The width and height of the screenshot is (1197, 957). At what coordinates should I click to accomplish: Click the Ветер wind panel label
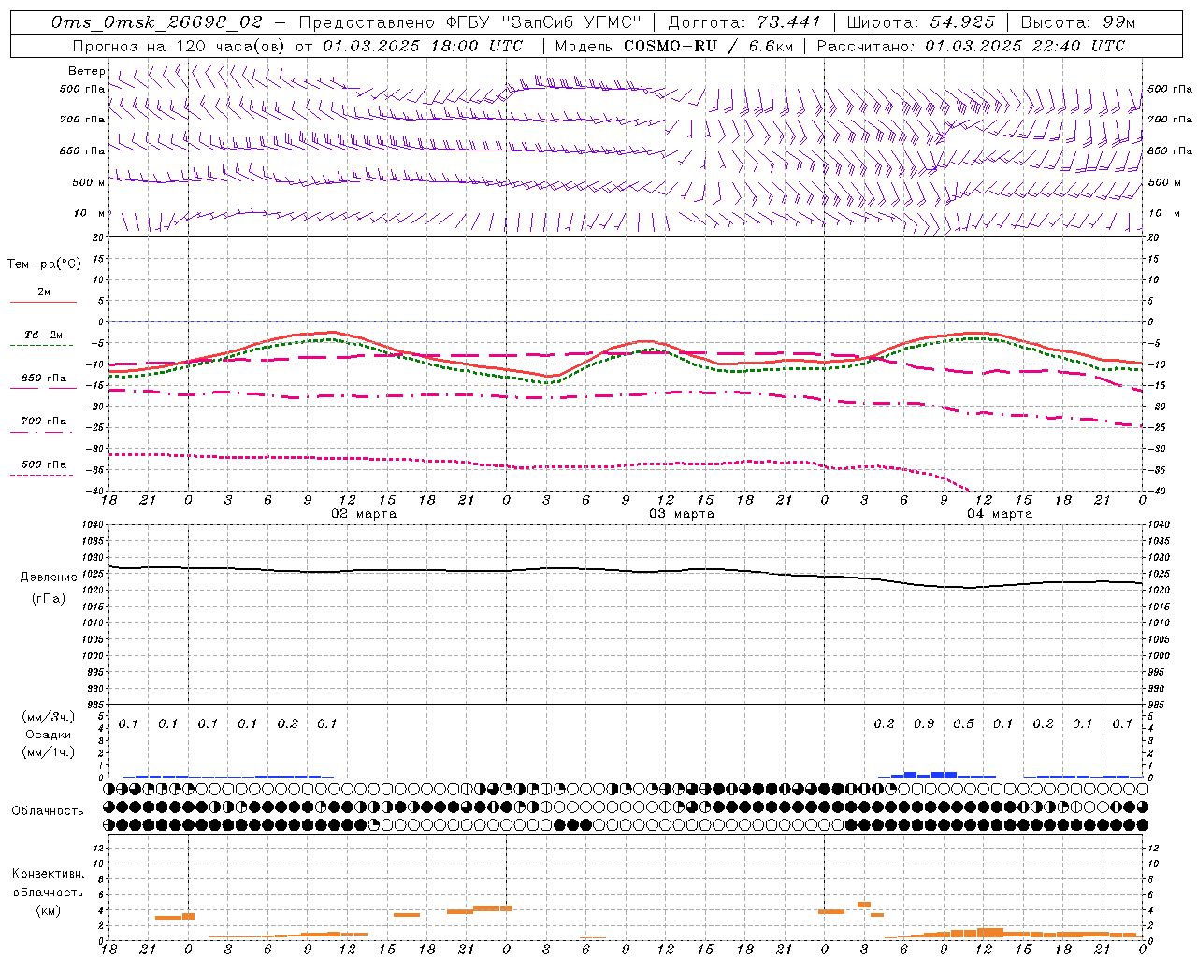86,71
